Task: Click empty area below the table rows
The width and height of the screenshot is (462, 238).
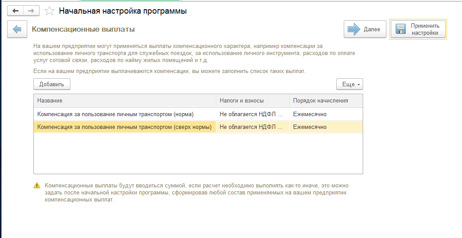Action: pos(198,154)
